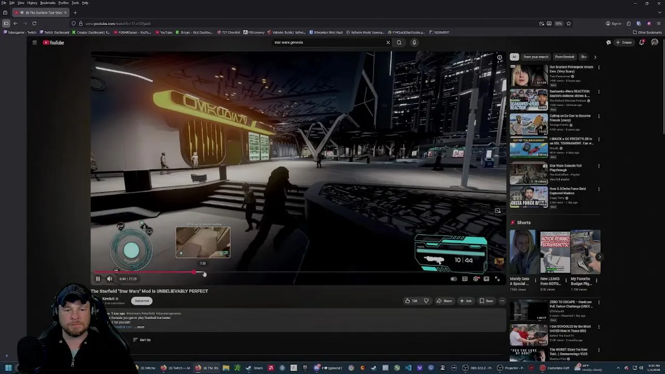Switch the player to theater mode
Screen dimensions: 665x374
pos(486,279)
